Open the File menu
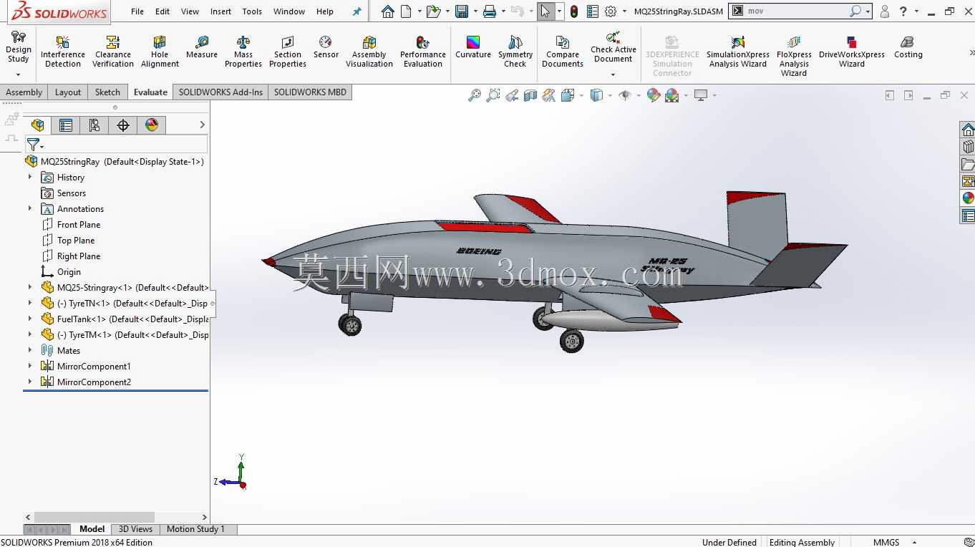 137,11
